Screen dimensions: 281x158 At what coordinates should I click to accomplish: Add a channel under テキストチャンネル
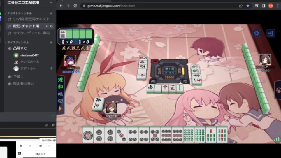pos(51,13)
